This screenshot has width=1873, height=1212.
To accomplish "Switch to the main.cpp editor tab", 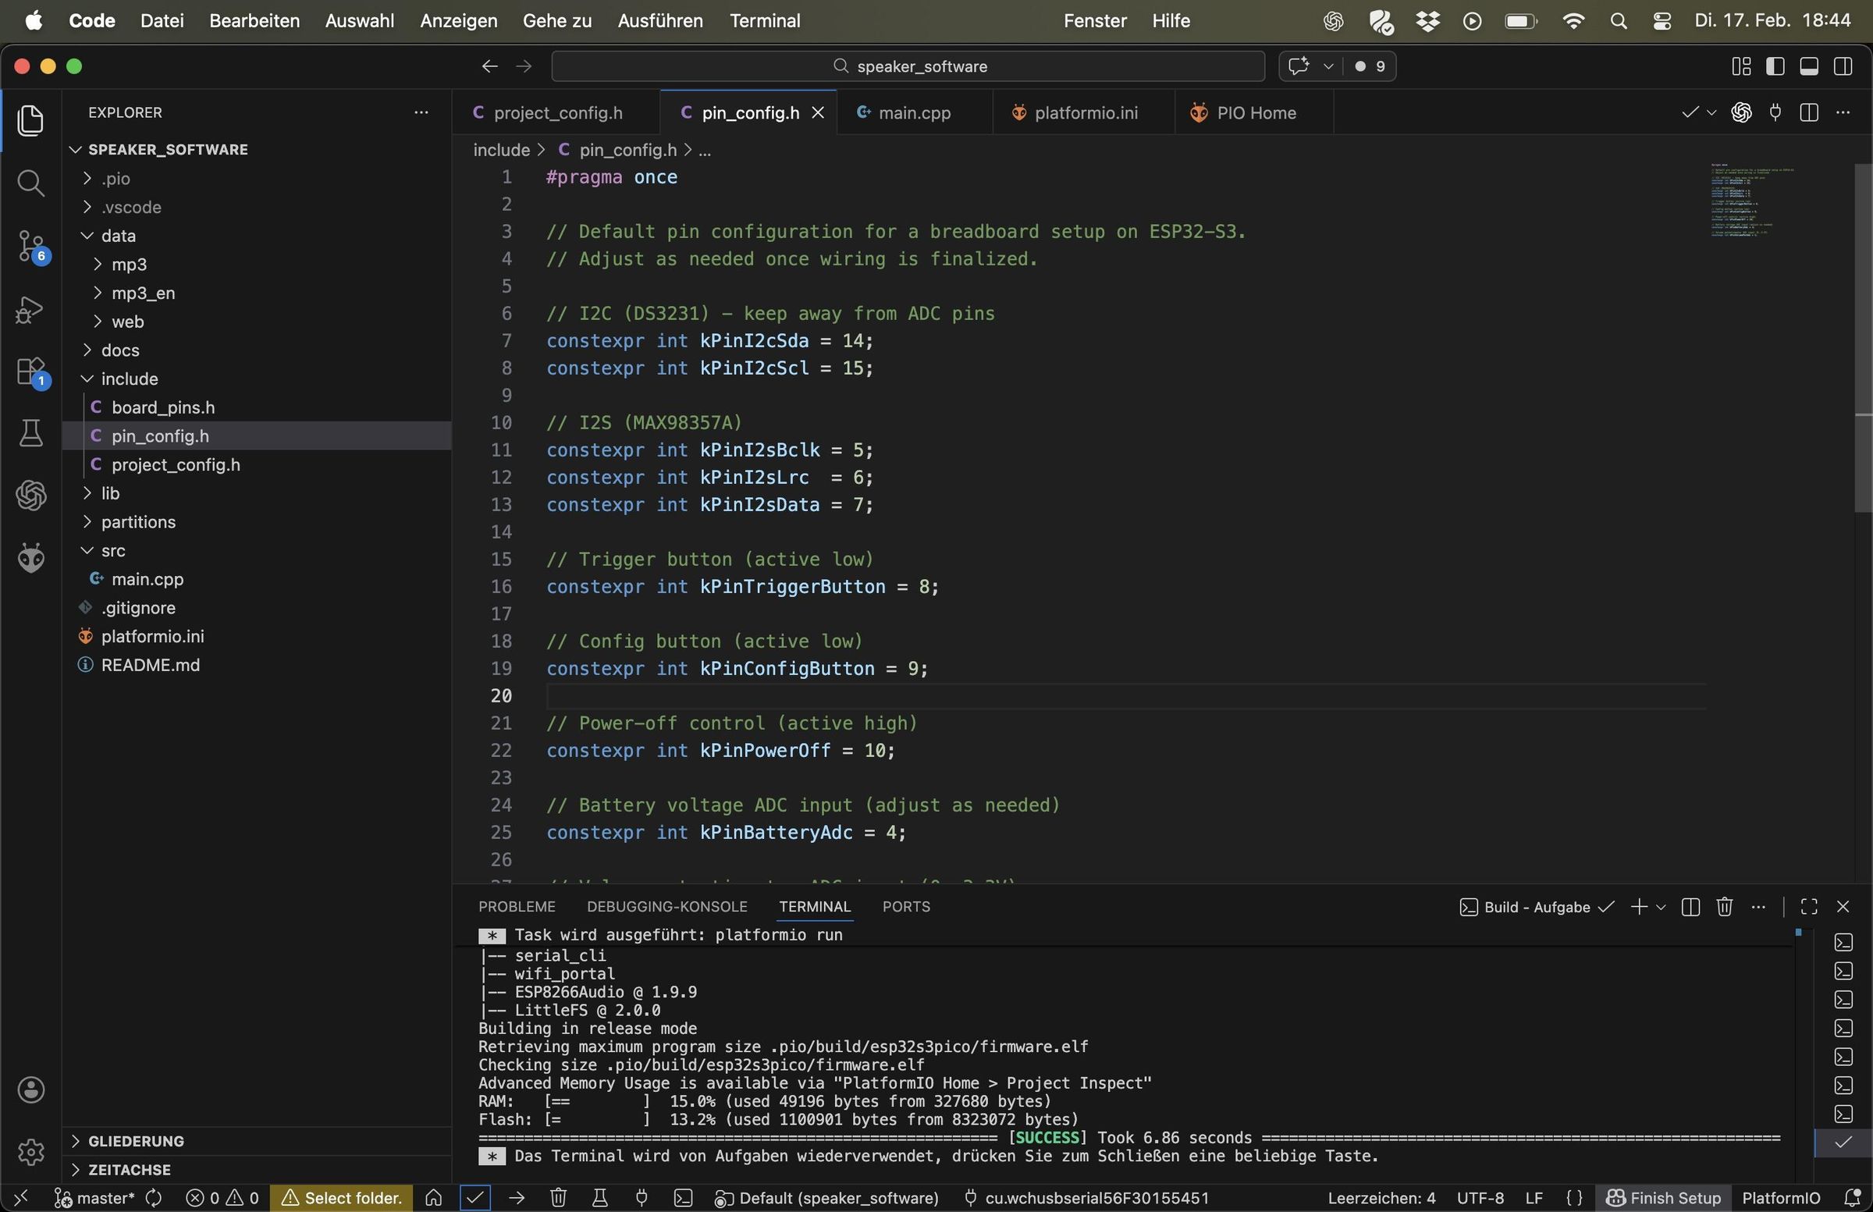I will (915, 112).
